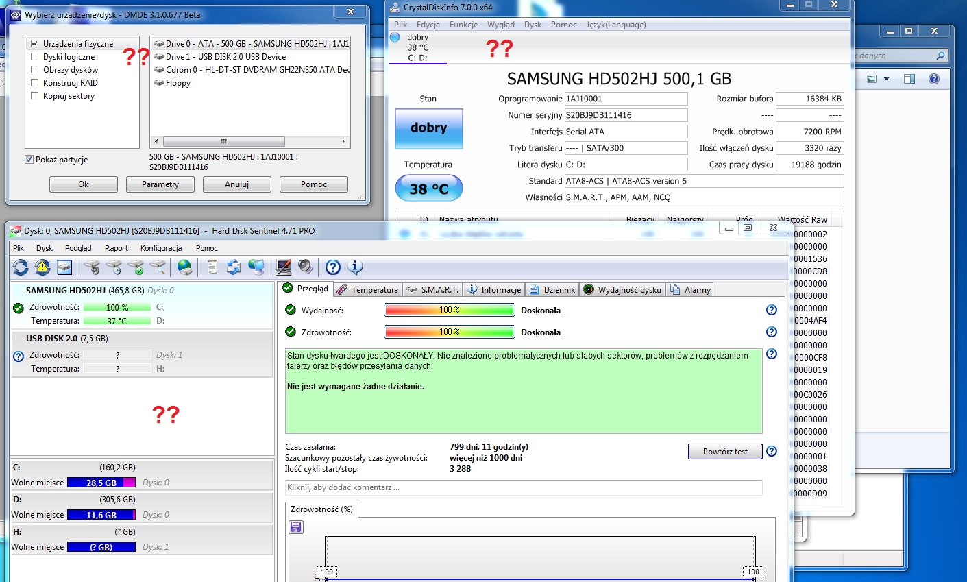Click the globe with monitor icon
967x582 pixels.
coord(256,267)
